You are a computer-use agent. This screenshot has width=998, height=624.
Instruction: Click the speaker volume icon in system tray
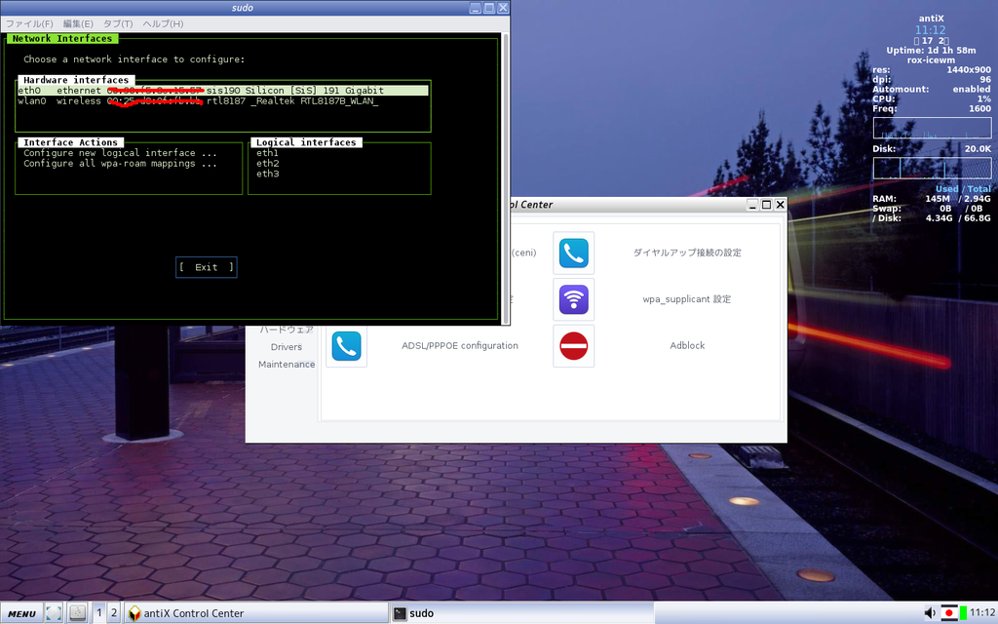(930, 612)
